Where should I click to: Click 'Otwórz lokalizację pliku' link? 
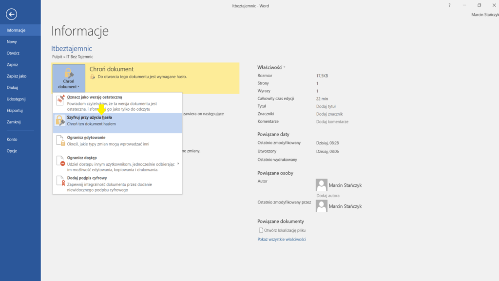(x=285, y=230)
